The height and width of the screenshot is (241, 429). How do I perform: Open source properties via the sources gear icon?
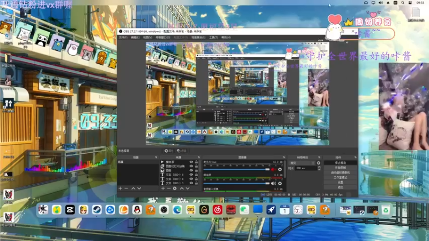click(175, 189)
